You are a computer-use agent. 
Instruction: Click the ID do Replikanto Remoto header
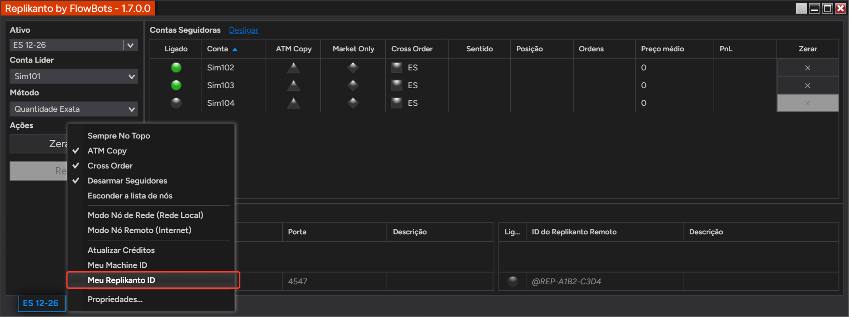[604, 232]
